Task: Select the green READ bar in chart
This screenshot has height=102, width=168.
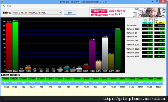Action: pyautogui.click(x=15, y=46)
